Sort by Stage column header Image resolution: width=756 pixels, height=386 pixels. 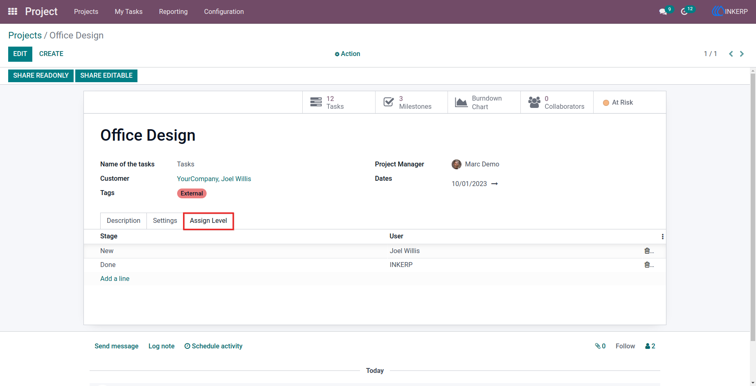coord(109,236)
